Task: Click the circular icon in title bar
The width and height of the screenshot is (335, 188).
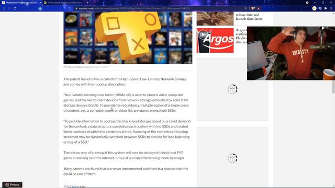Action: coord(307,3)
